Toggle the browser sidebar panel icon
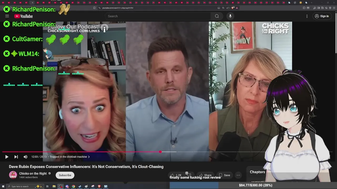 (x=318, y=8)
